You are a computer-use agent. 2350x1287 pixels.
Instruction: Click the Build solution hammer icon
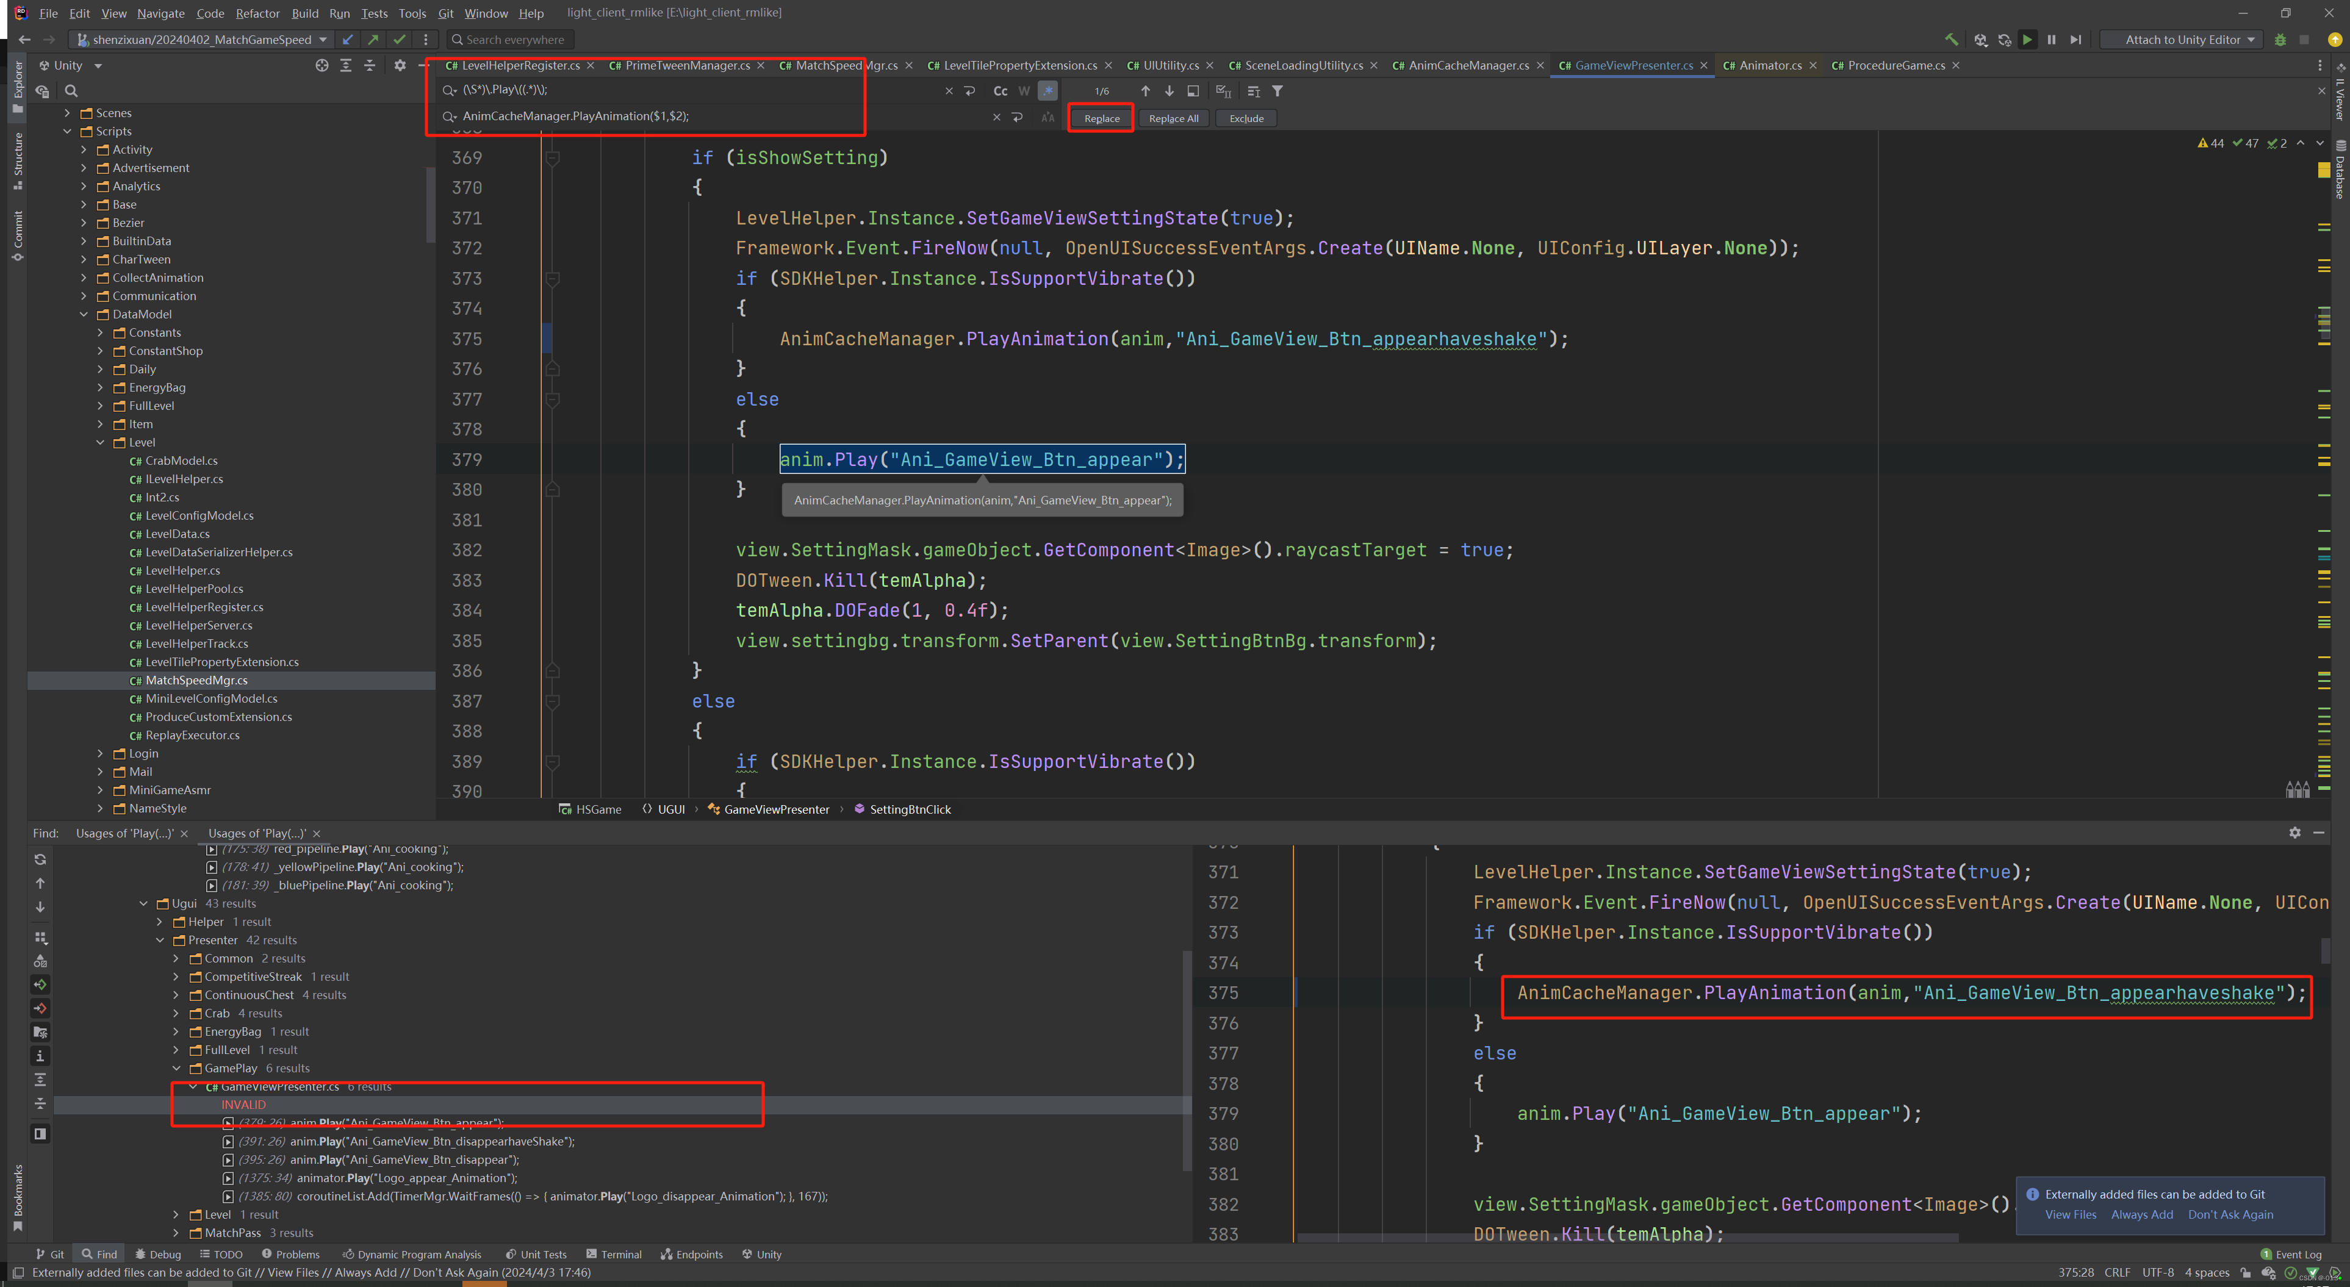coord(1952,39)
